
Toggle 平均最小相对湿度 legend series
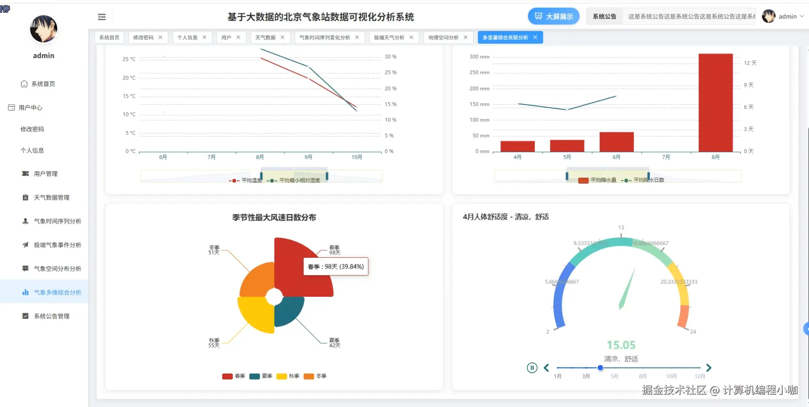tap(294, 180)
